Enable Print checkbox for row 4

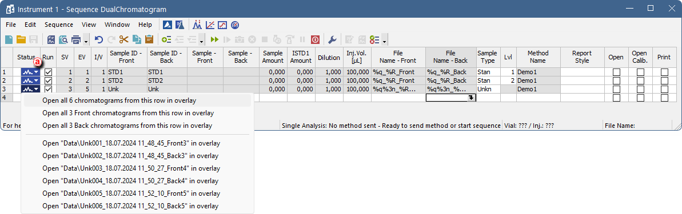[x=664, y=98]
